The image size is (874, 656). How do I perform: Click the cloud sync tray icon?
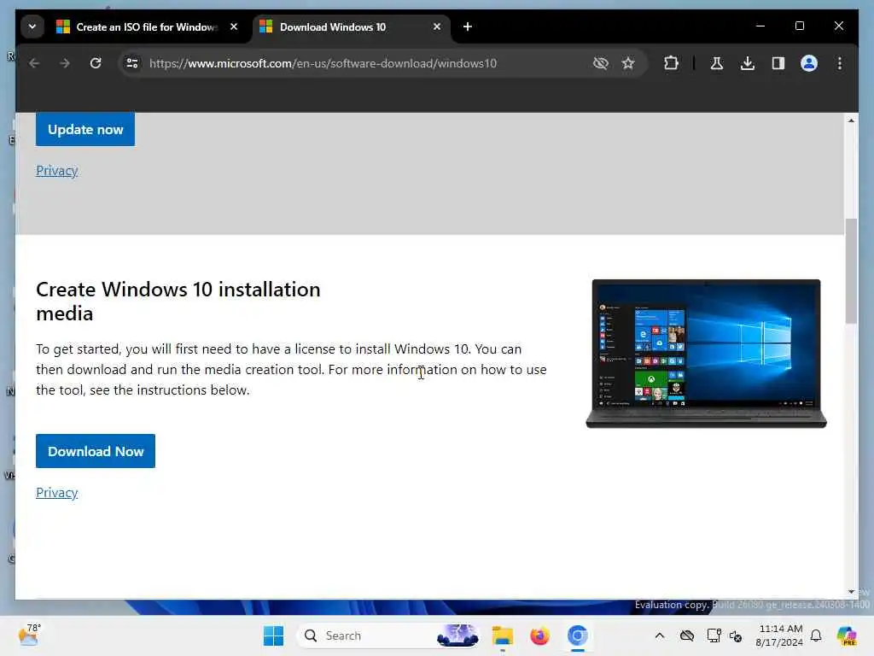point(687,635)
